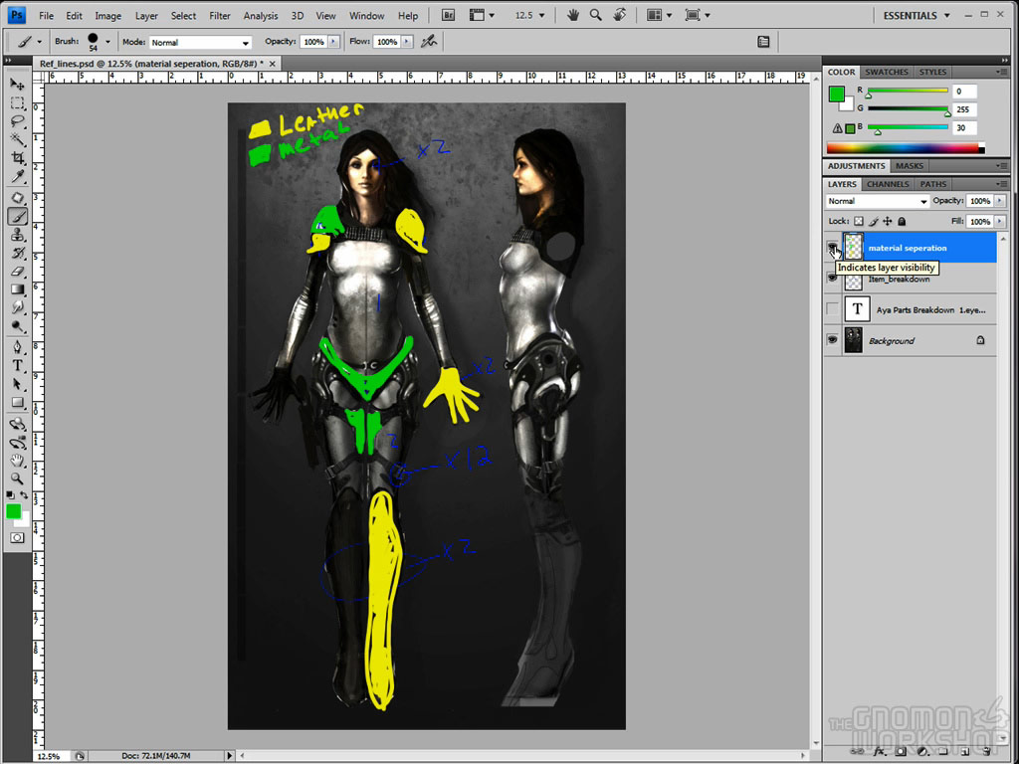Click the R color slider
Screen dimensions: 1019x764
click(x=908, y=91)
